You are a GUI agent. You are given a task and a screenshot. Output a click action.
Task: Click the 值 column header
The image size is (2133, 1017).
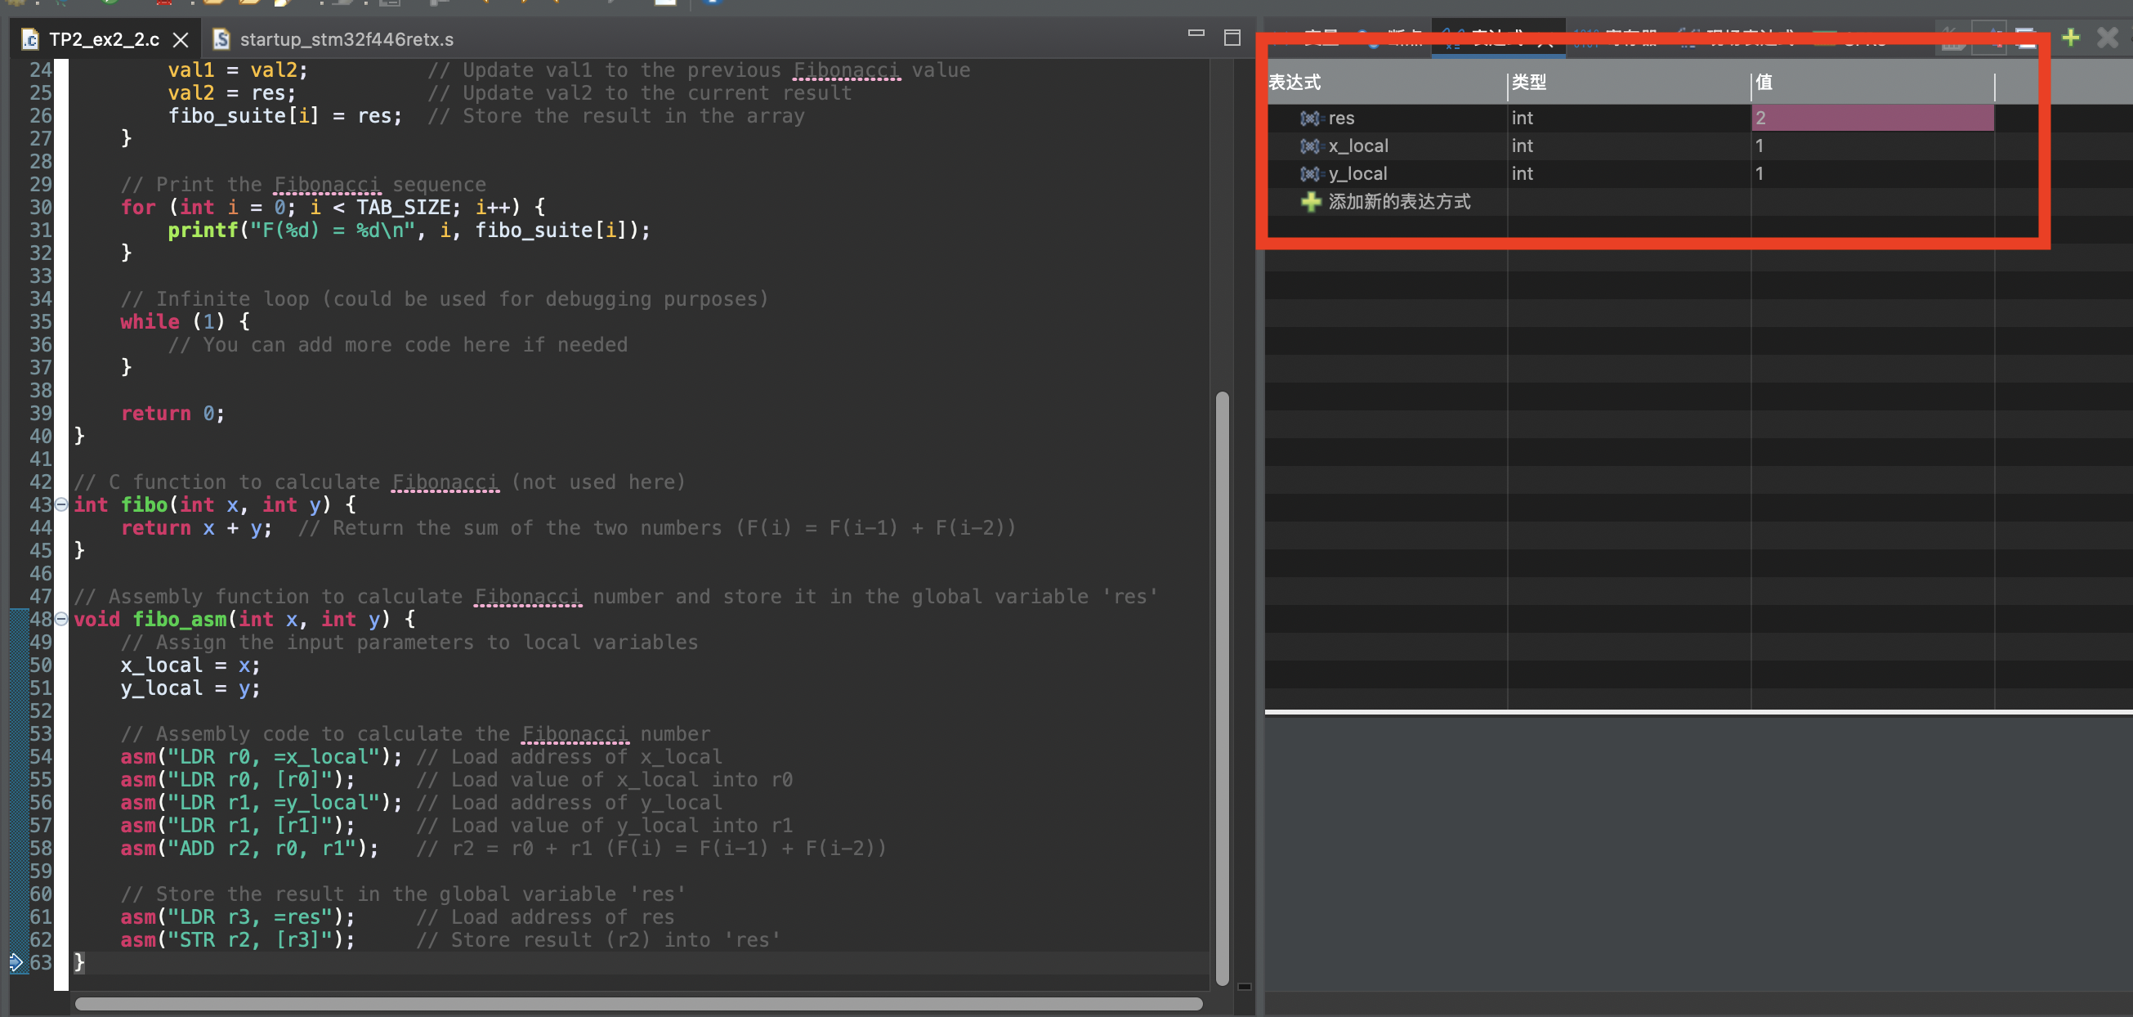point(1764,82)
